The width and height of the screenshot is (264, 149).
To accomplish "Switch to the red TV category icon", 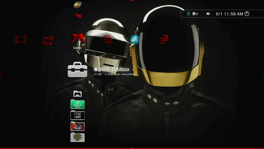I will click(x=48, y=40).
